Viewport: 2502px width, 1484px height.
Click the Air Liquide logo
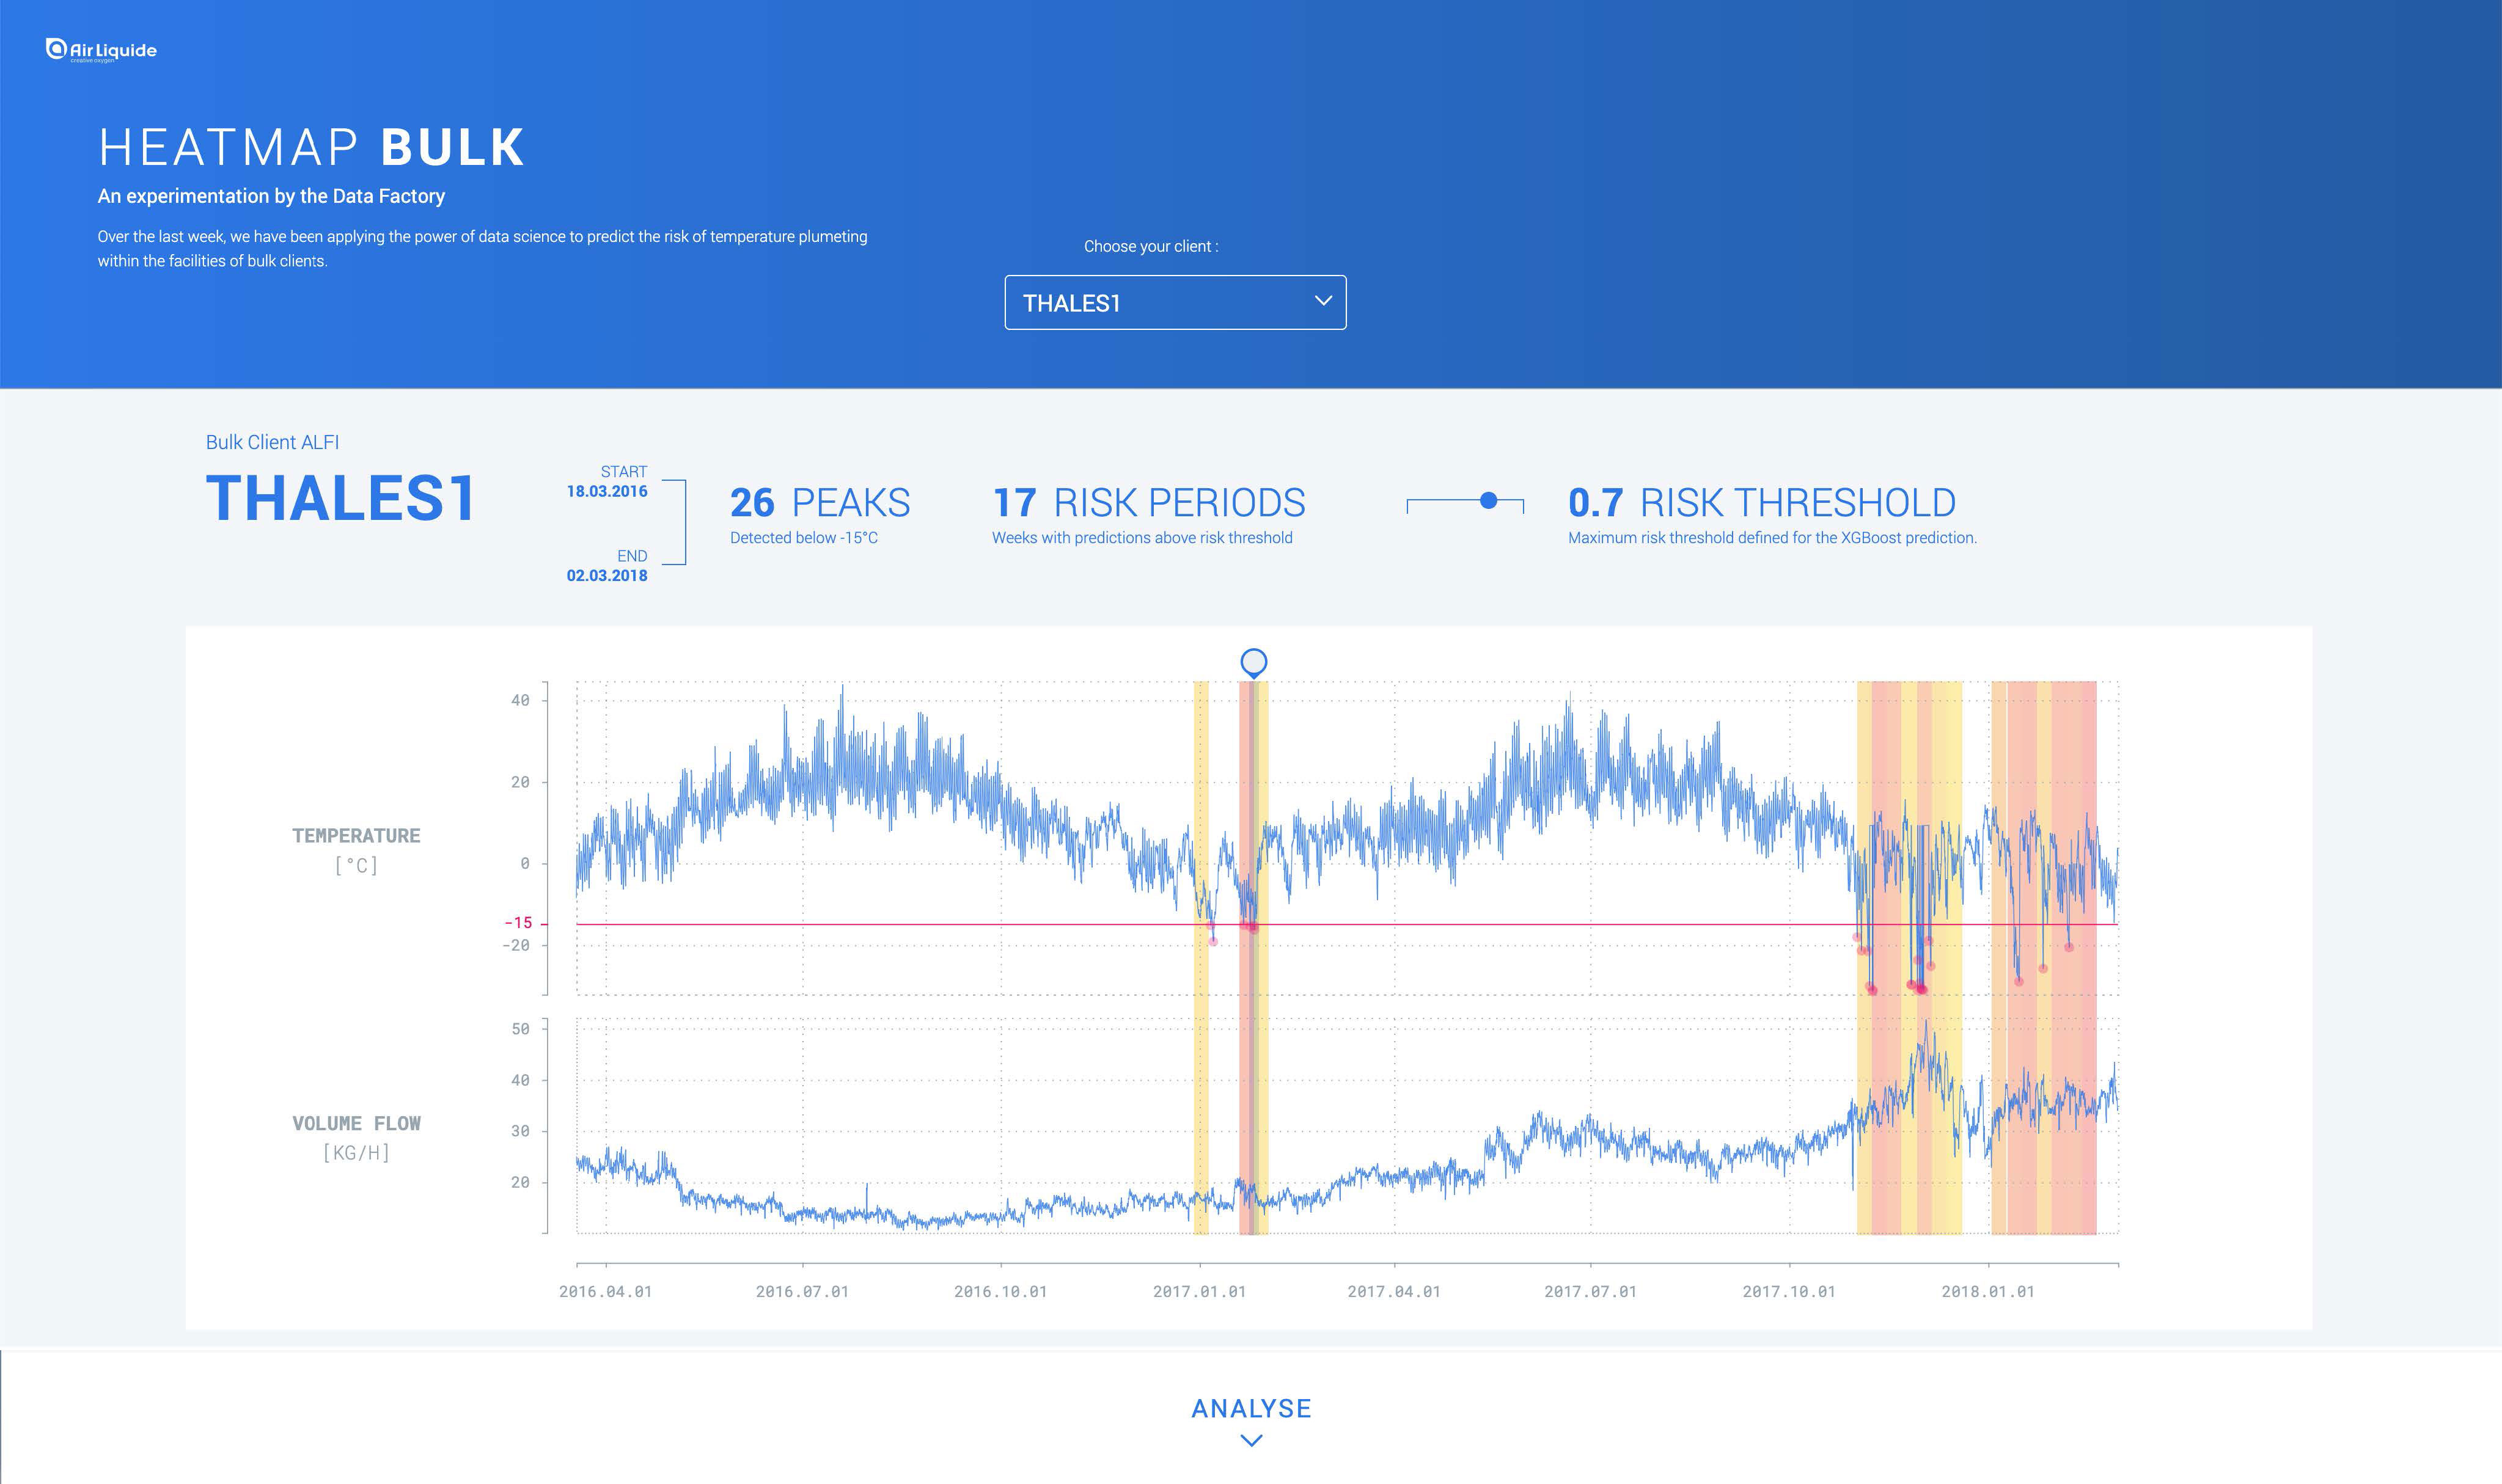101,50
